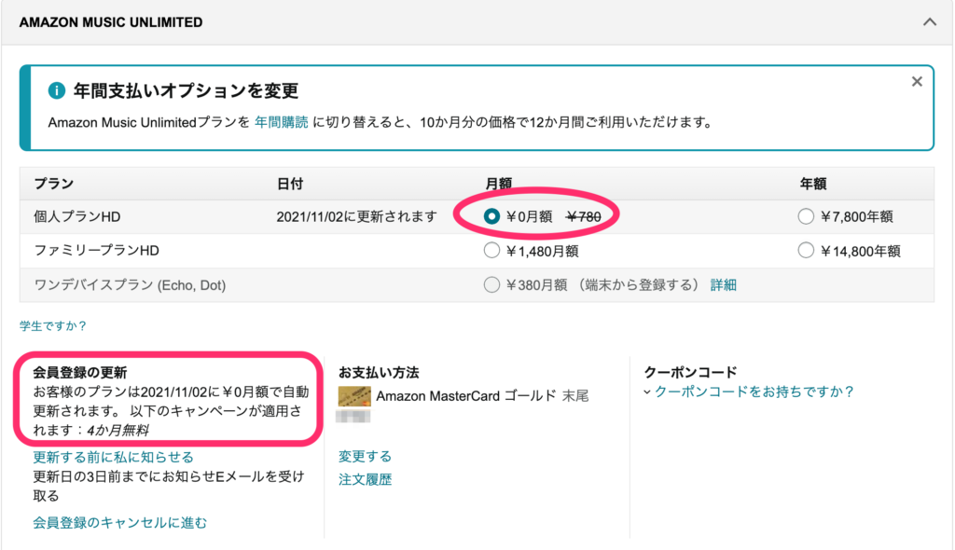
Task: Open 会員登録のキャンセルに進む link
Action: [x=120, y=523]
